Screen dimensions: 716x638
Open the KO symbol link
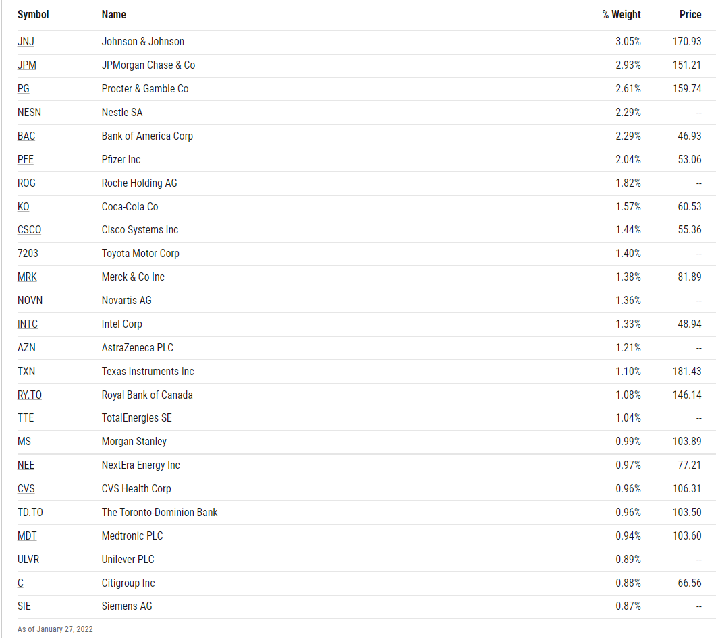[x=24, y=207]
